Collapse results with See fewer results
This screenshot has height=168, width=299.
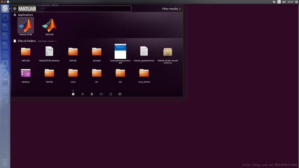pos(47,41)
